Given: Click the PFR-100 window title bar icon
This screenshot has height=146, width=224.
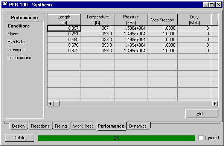Looking at the screenshot, I should (x=5, y=4).
